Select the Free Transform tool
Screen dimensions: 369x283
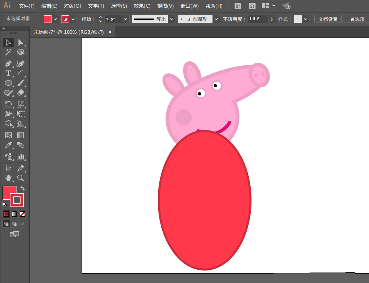pos(21,114)
